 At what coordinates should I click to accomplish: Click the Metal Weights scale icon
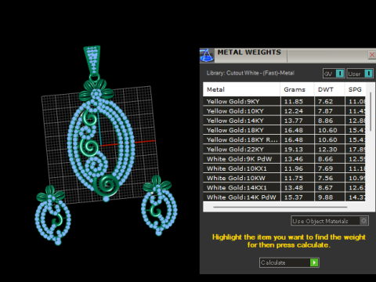(207, 56)
